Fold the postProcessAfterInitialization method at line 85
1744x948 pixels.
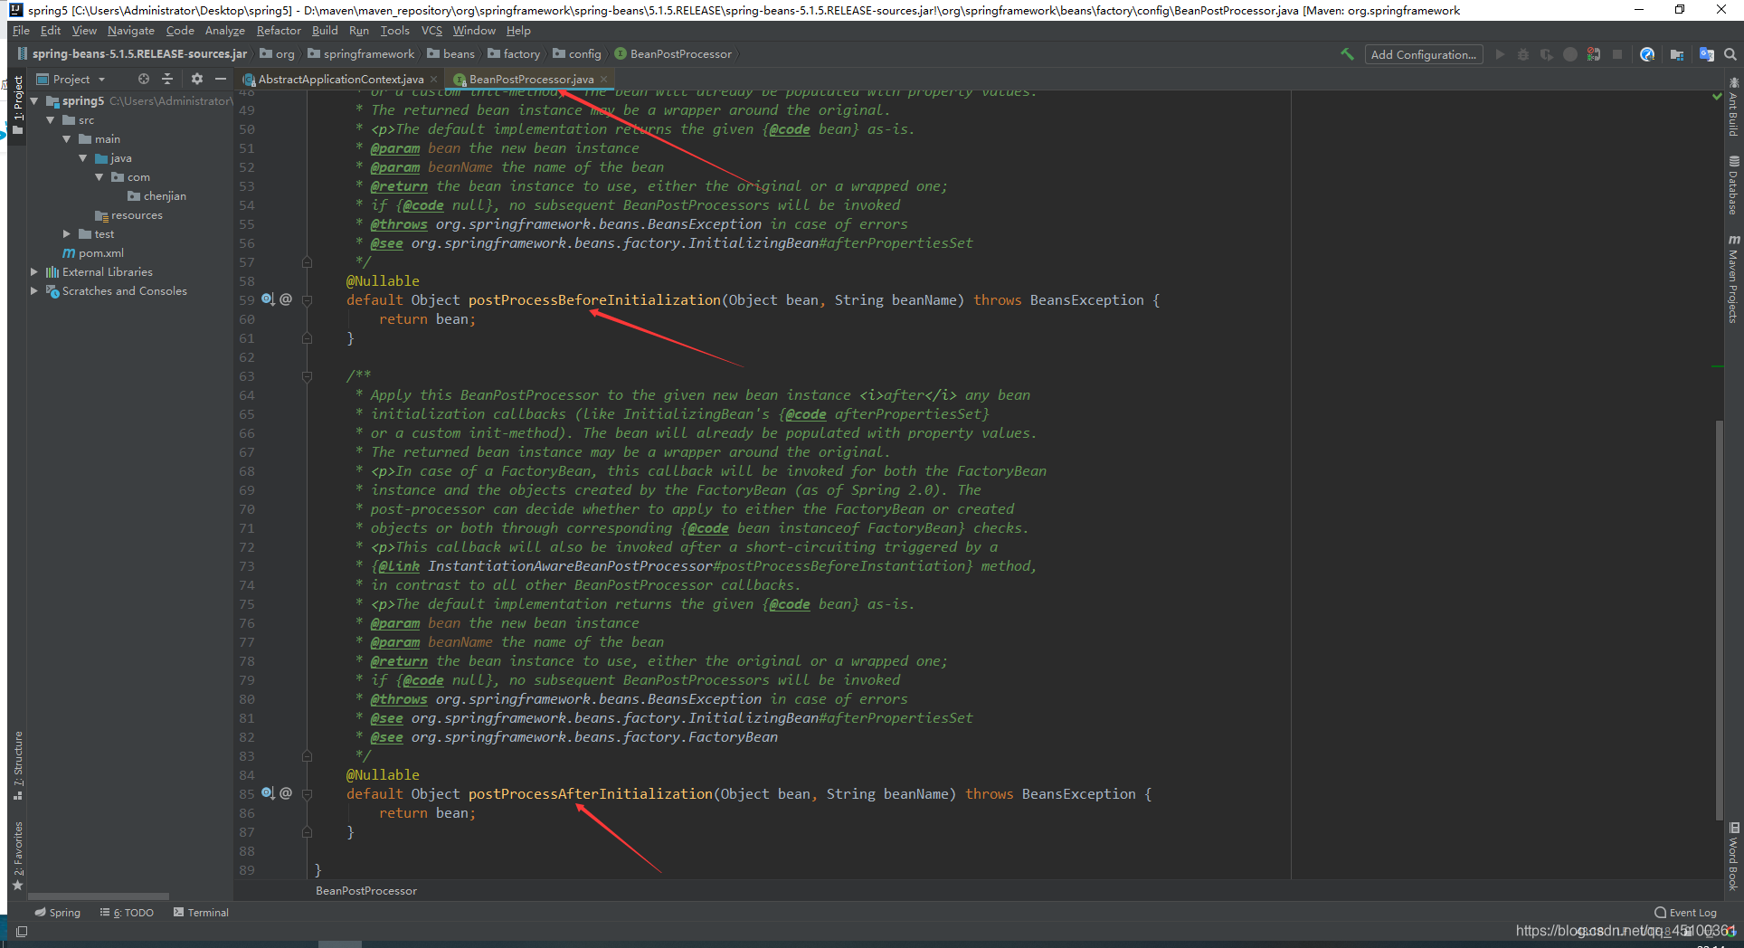pos(307,793)
